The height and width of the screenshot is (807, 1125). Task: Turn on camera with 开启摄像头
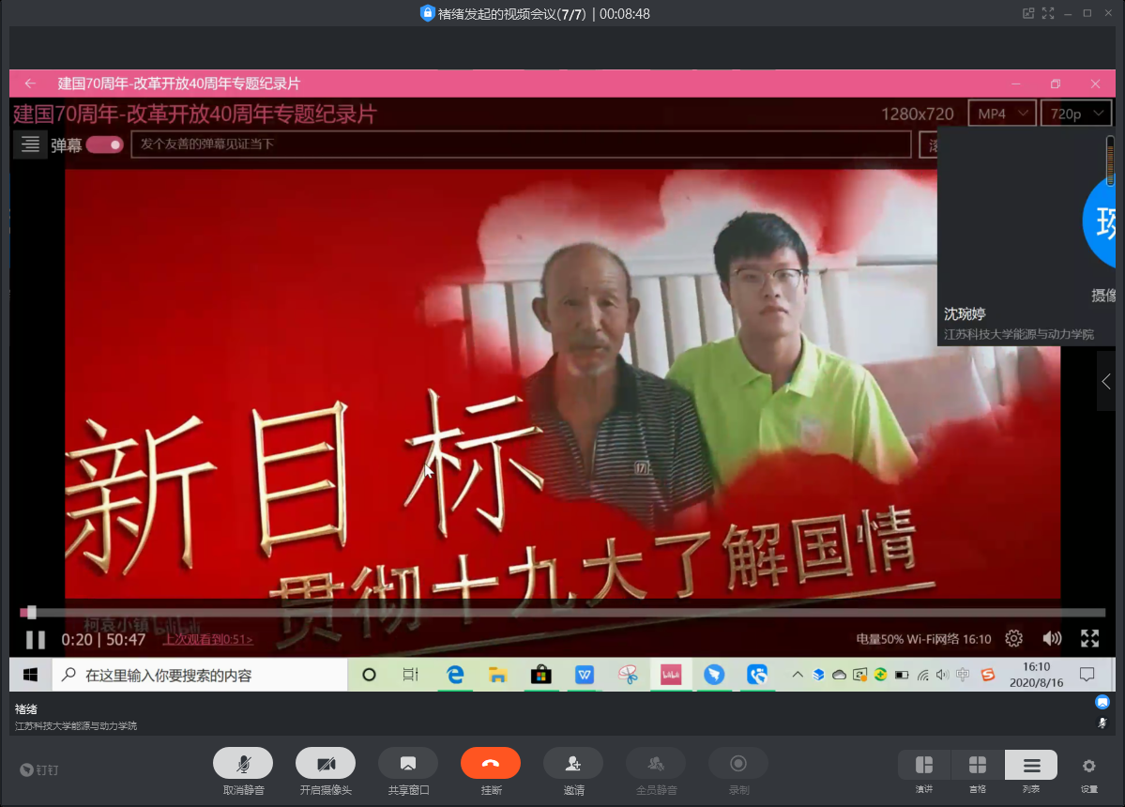click(x=326, y=764)
